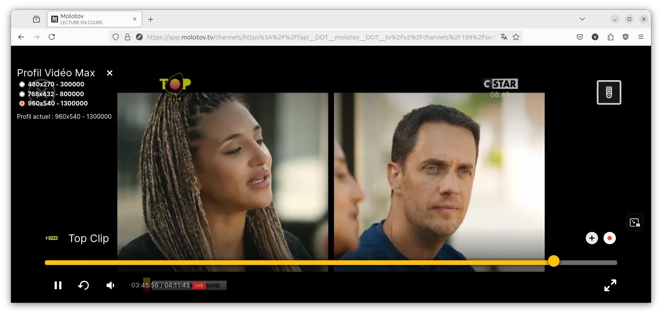Image resolution: width=662 pixels, height=315 pixels.
Task: Click the yellow playback position handle
Action: (554, 261)
